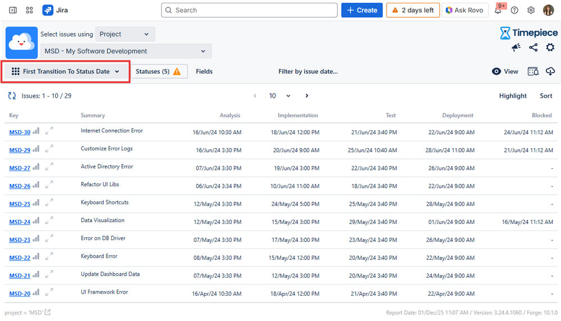Click the refresh issues icon
This screenshot has width=561, height=321.
coord(12,96)
